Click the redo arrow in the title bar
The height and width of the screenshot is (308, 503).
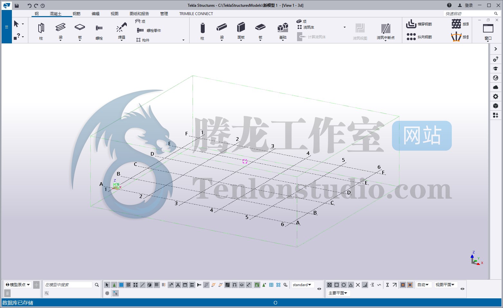pyautogui.click(x=36, y=5)
